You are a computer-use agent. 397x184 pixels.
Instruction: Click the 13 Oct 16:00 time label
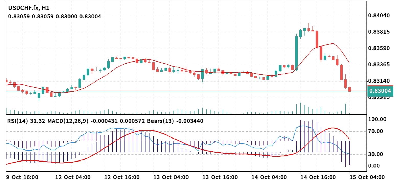220,177
